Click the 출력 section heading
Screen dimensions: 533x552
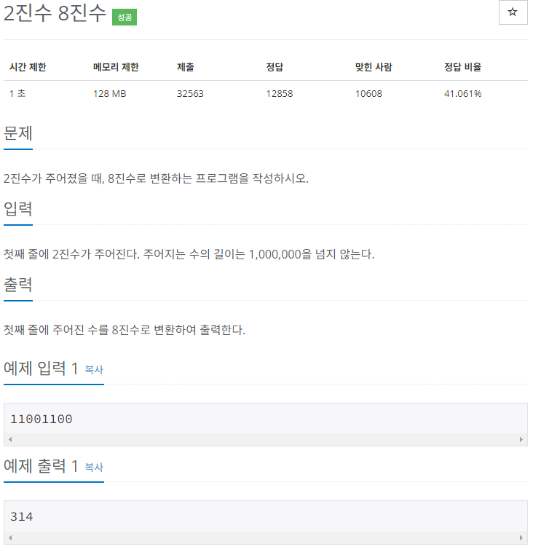[18, 285]
